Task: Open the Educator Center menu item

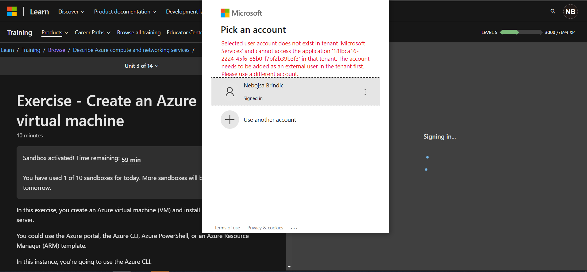Action: [x=184, y=33]
